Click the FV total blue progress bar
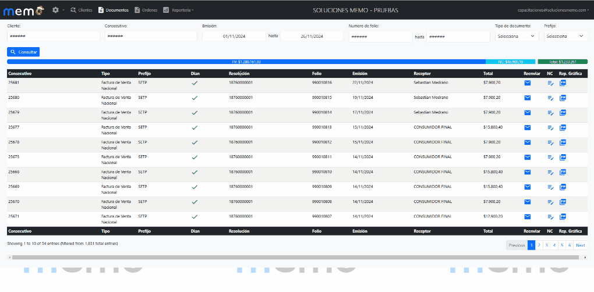 [x=246, y=62]
